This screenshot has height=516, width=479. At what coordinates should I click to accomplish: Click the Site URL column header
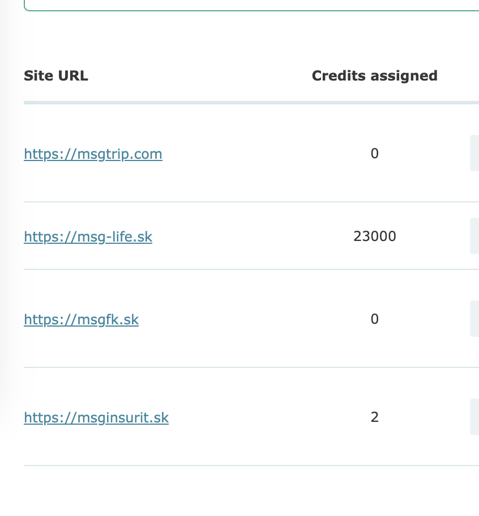56,76
